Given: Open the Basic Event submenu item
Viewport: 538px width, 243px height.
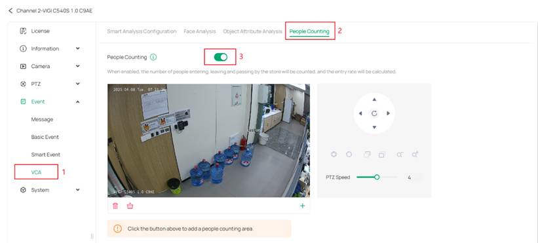Looking at the screenshot, I should tap(45, 137).
